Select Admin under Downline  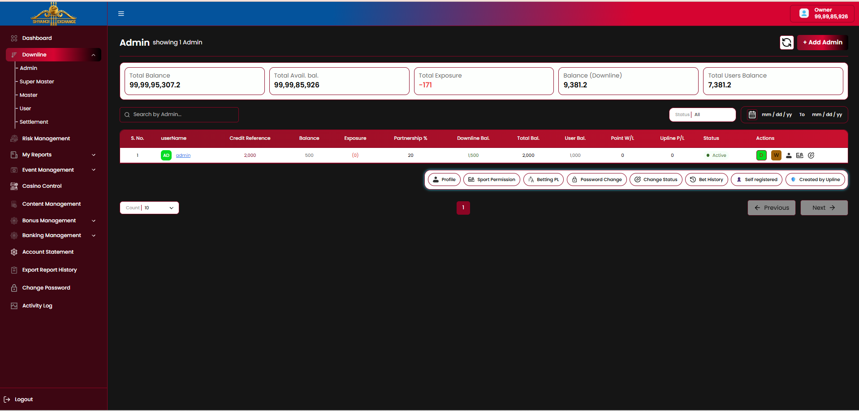point(28,68)
